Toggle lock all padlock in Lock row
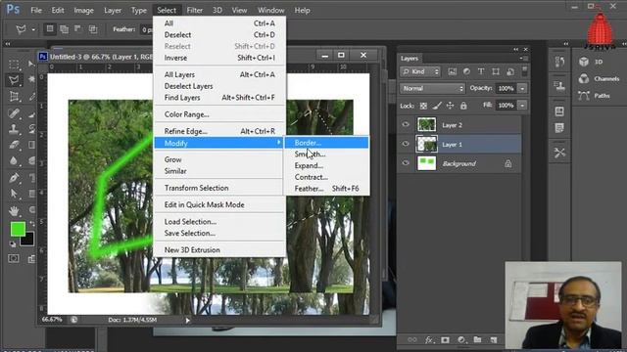This screenshot has height=352, width=627. pos(463,106)
